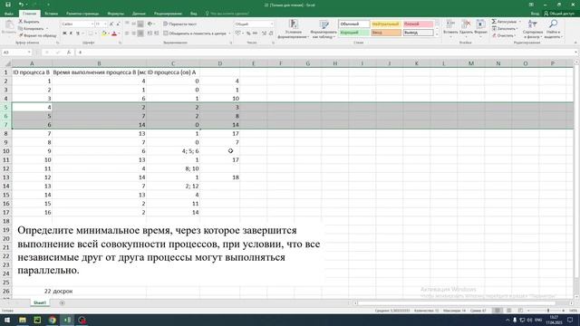Open the Merge and Center dropdown arrow
580x326 pixels.
[x=229, y=34]
